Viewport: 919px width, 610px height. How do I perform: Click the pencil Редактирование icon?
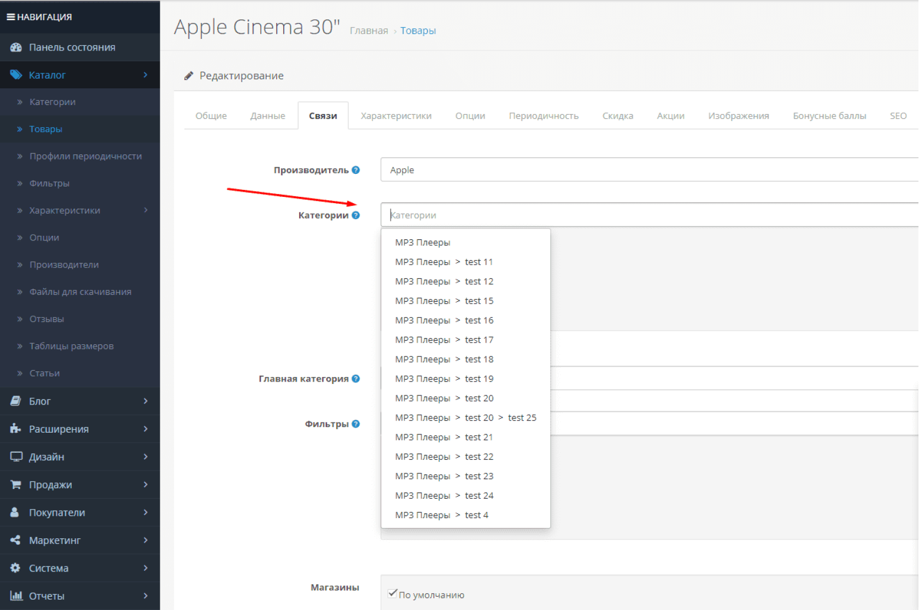point(188,76)
